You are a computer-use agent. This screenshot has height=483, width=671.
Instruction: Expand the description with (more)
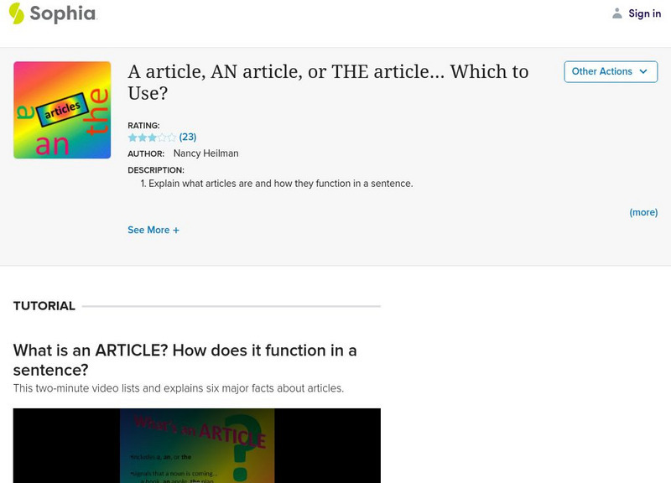(x=643, y=212)
